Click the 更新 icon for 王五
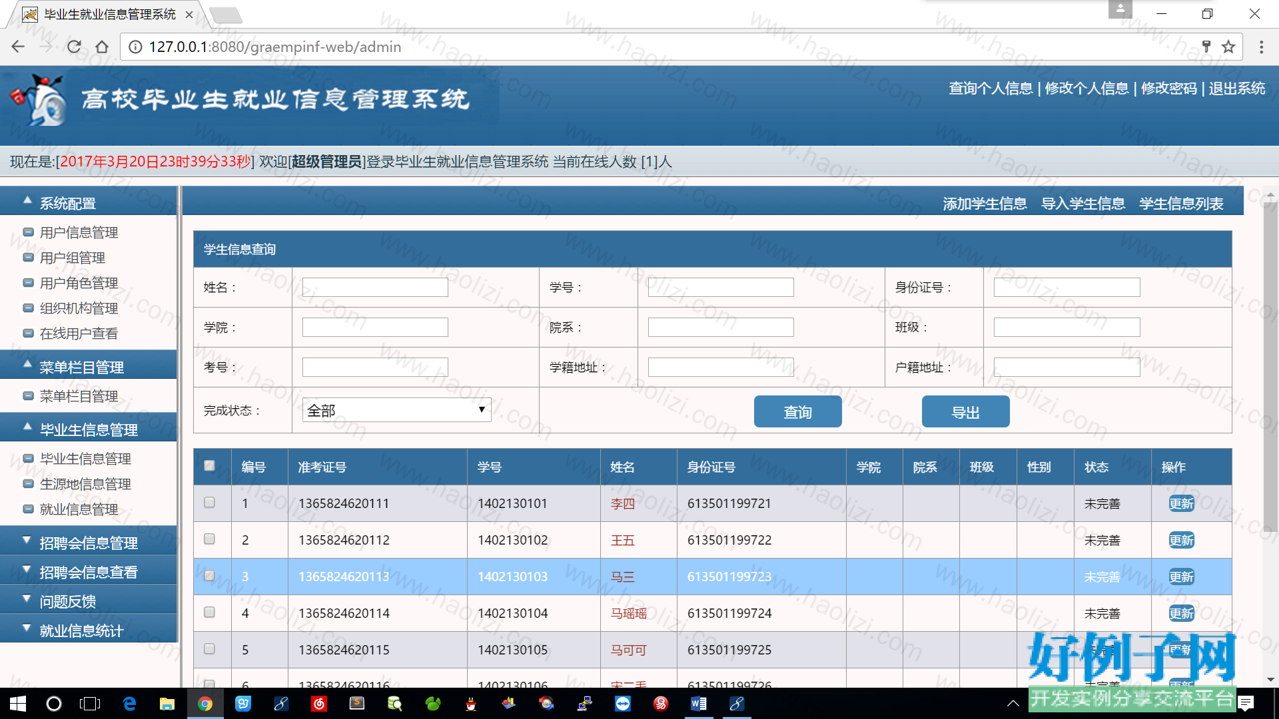Image resolution: width=1279 pixels, height=719 pixels. point(1181,541)
